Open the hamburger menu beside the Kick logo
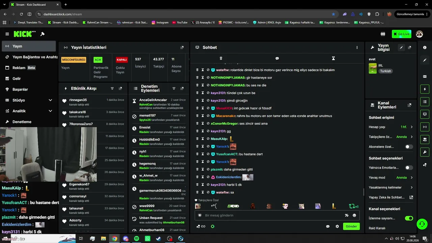Image resolution: width=432 pixels, height=243 pixels. (7, 34)
